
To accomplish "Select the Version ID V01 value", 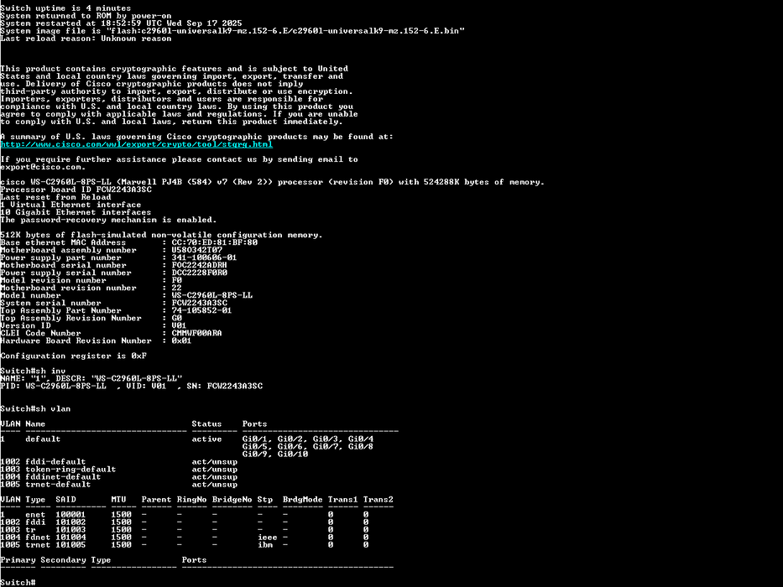I will 180,325.
